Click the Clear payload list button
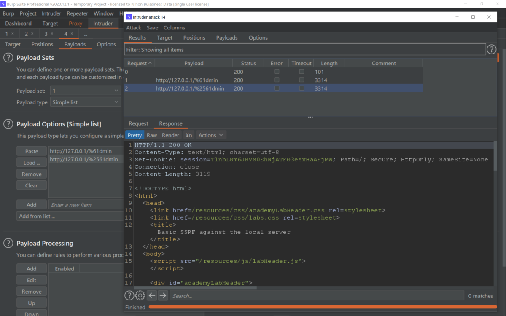The height and width of the screenshot is (316, 506). (32, 185)
